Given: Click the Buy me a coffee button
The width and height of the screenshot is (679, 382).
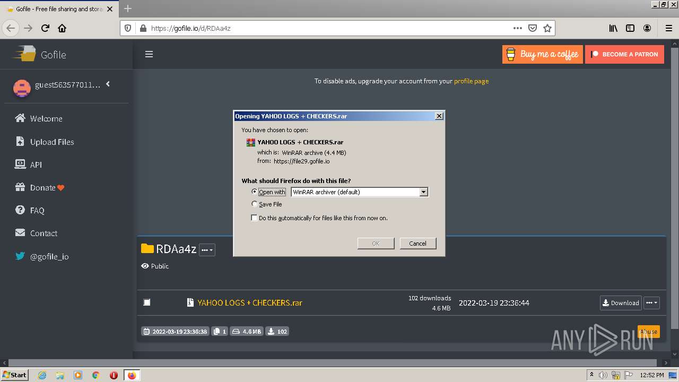Looking at the screenshot, I should click(x=542, y=54).
